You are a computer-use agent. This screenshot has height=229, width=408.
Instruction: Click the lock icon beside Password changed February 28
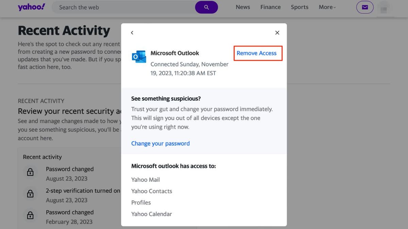[30, 215]
